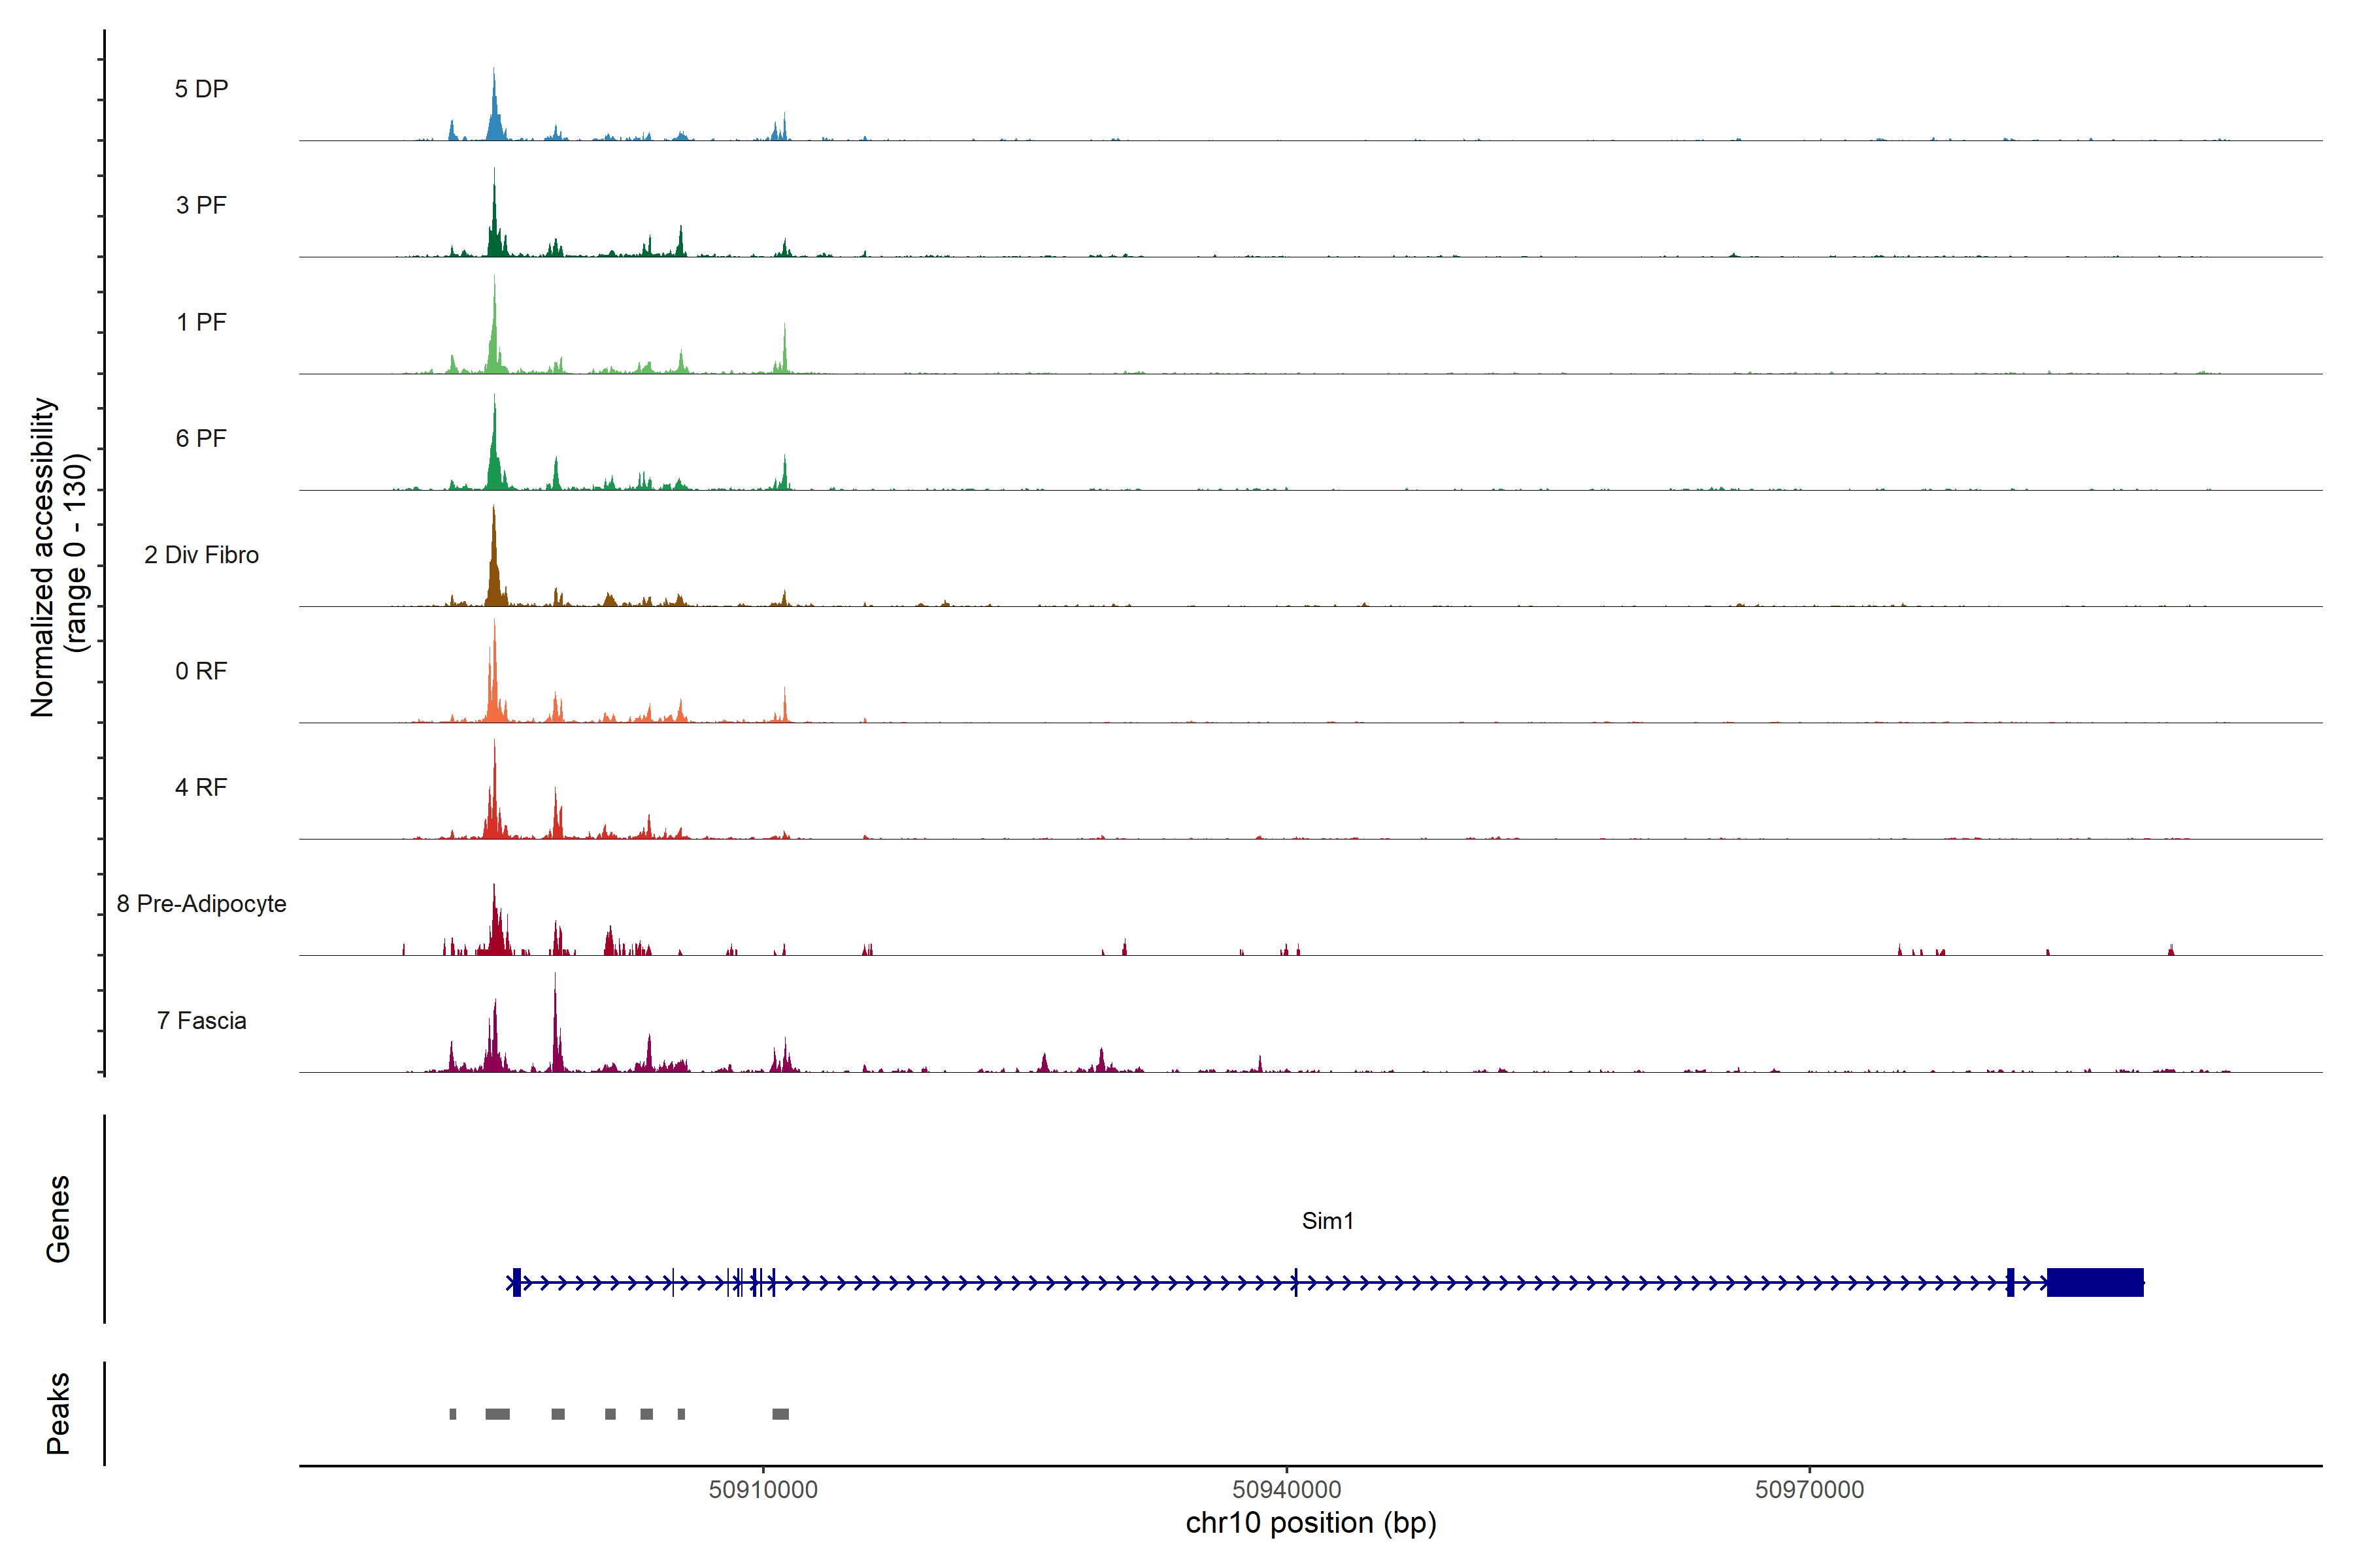This screenshot has width=2353, height=1568.
Task: Click the 1 PF track label
Action: (x=201, y=322)
